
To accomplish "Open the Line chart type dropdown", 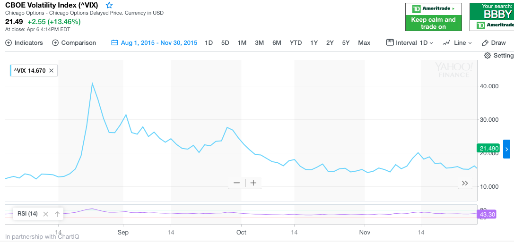I will (x=457, y=43).
